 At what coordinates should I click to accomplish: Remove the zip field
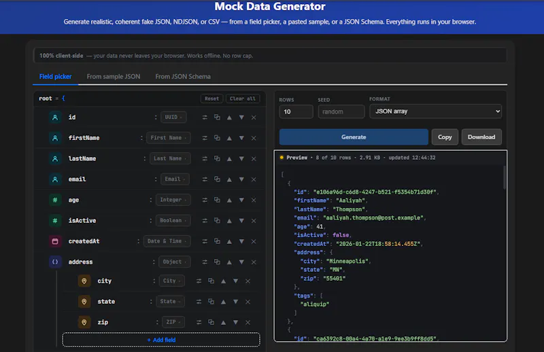[248, 322]
